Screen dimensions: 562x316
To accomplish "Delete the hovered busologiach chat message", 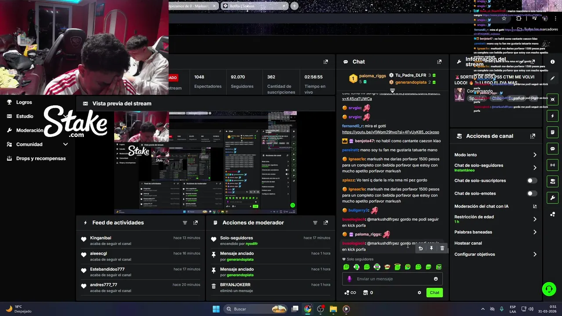I will [x=442, y=248].
